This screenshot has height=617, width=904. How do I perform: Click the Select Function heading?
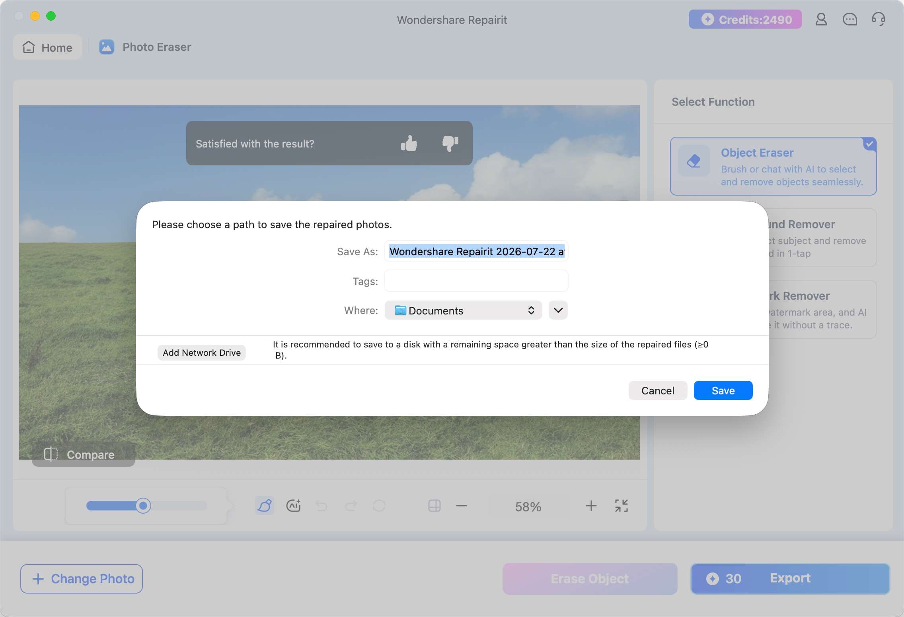713,102
